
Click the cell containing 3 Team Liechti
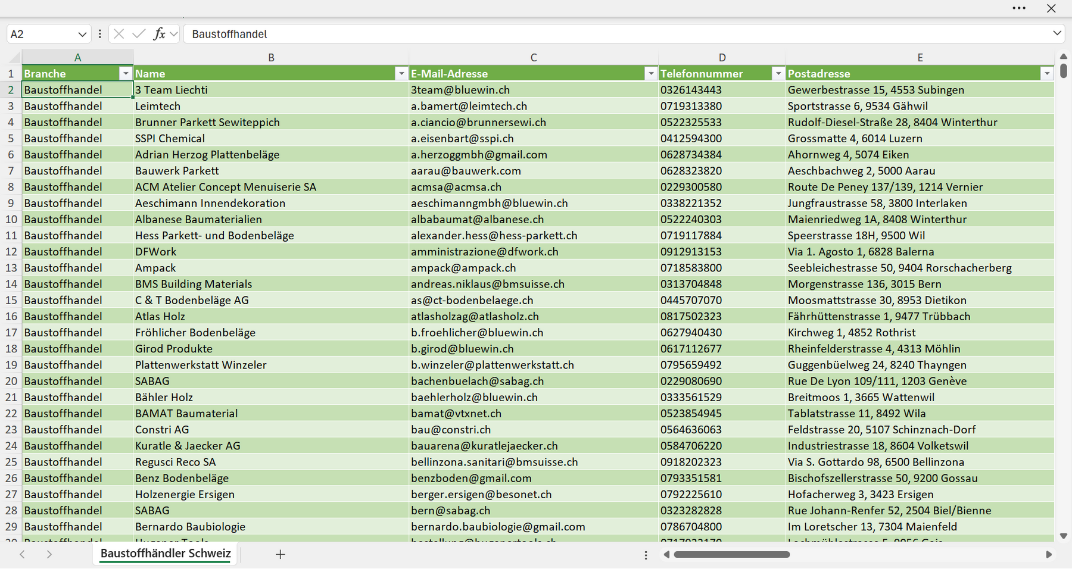(271, 90)
